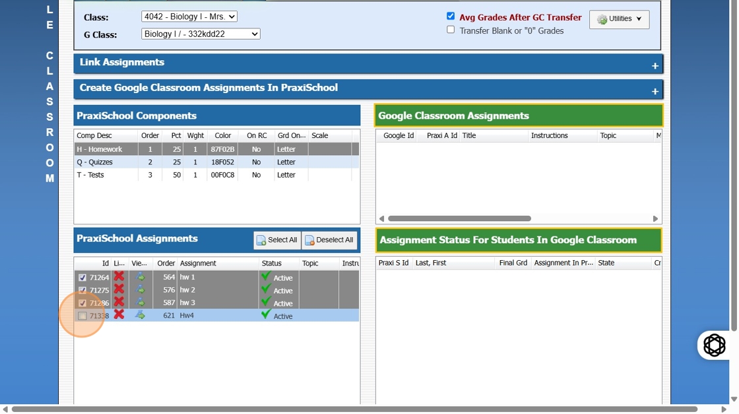Click the Instructions column header

click(x=549, y=135)
